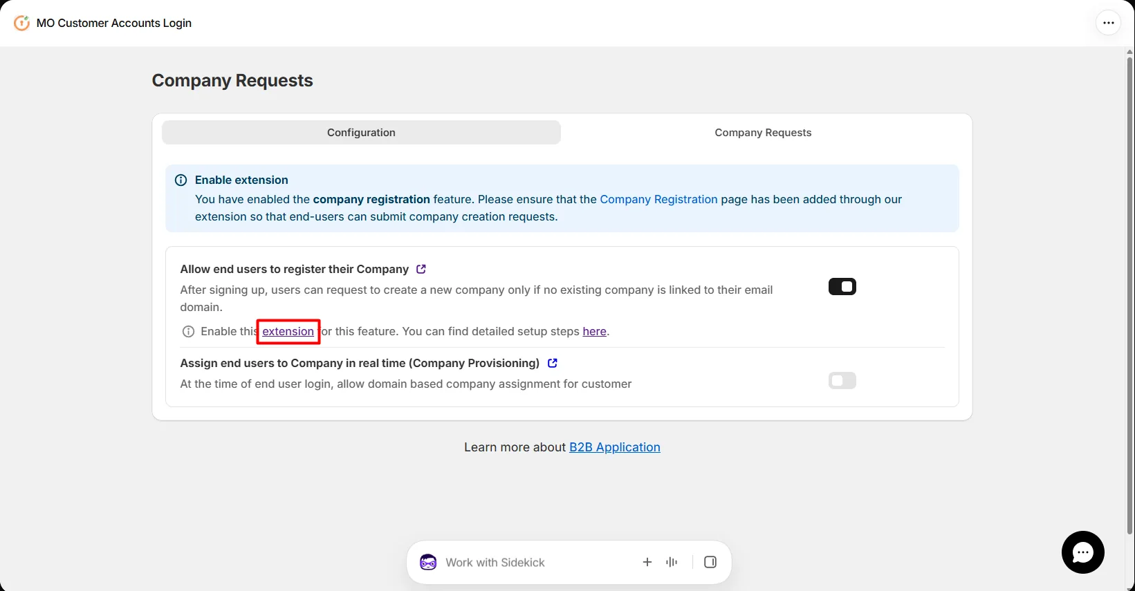
Task: Click the Company Requests page heading
Action: 232,81
